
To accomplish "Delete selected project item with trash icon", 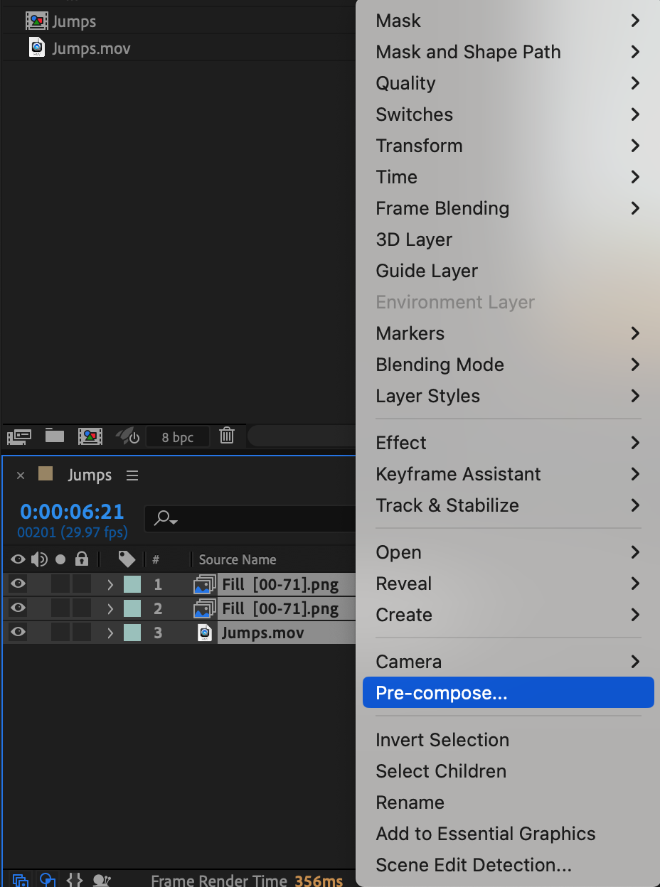I will [227, 436].
